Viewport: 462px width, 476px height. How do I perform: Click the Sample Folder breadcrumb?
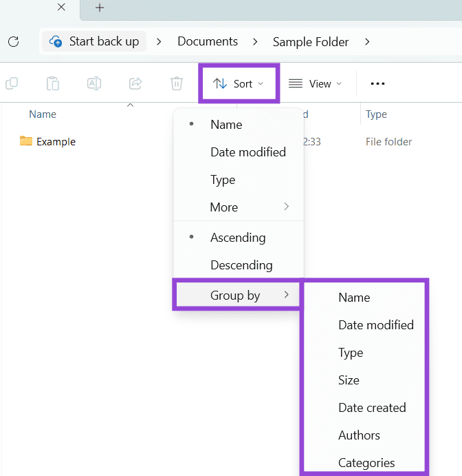pos(311,41)
